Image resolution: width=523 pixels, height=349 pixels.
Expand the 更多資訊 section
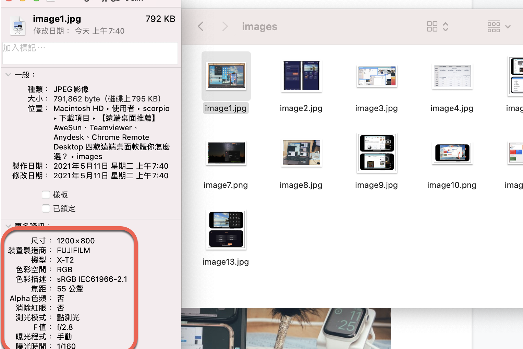[x=8, y=225]
